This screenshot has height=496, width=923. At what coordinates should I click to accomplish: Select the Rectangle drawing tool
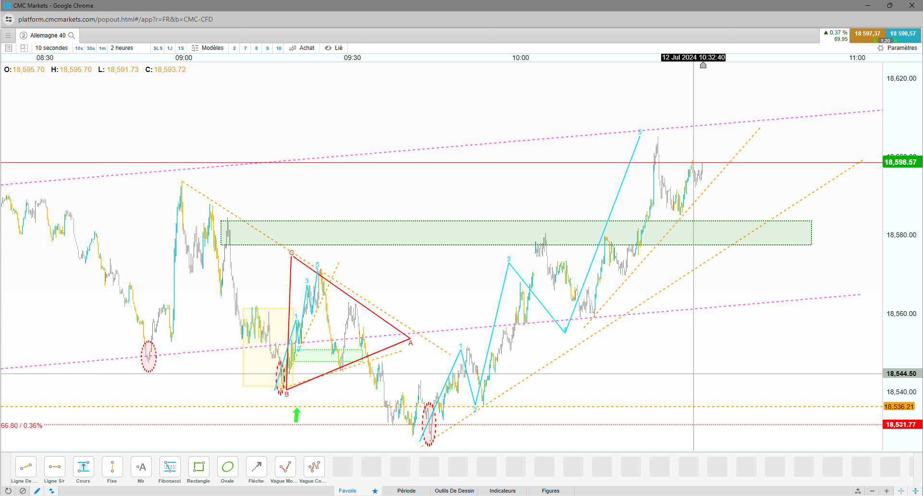coord(199,467)
